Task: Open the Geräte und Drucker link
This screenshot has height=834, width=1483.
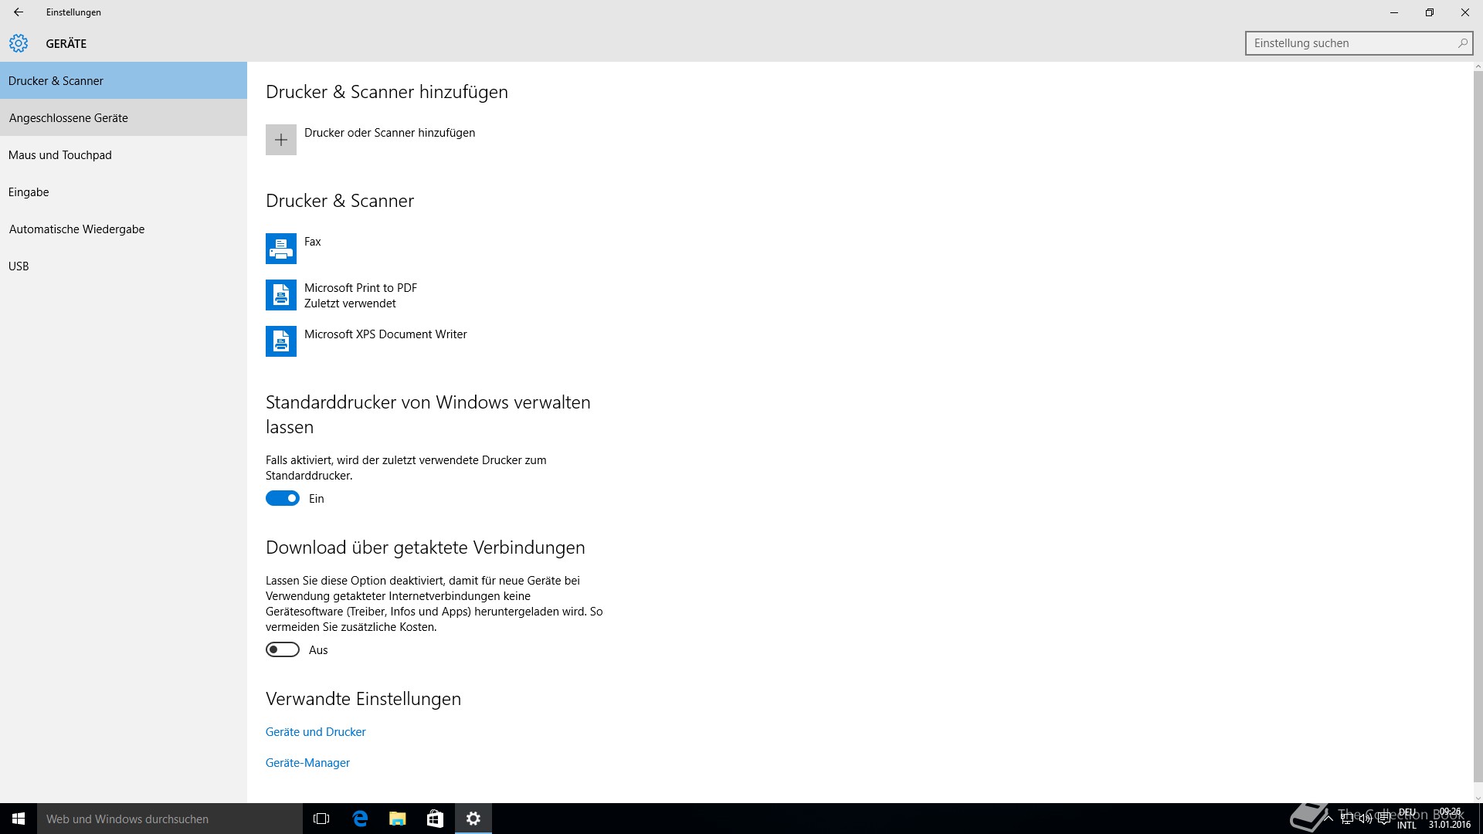Action: click(x=315, y=731)
